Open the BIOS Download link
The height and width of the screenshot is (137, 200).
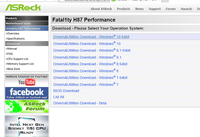[66, 91]
